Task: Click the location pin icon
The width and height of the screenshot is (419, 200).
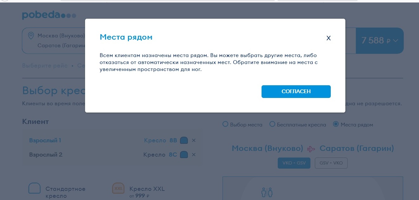Action: click(x=31, y=35)
